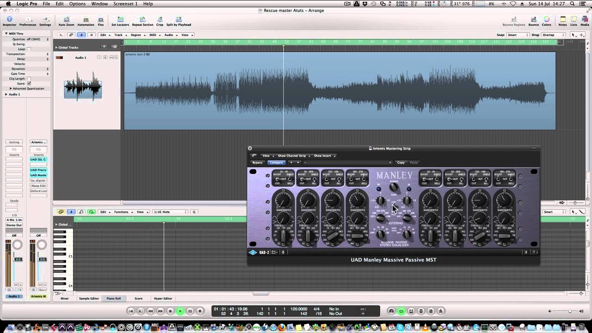The height and width of the screenshot is (333, 592).
Task: Click the Stop transport button
Action: point(170,311)
